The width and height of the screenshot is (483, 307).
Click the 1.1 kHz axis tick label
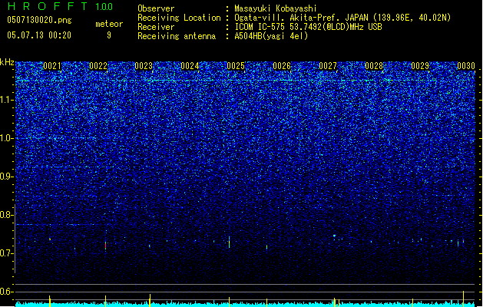click(6, 100)
